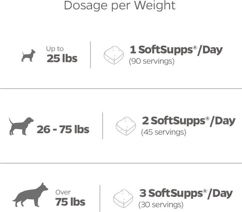Click the 2 SoftSupps/Day text
The width and height of the screenshot is (242, 212).
pyautogui.click(x=188, y=121)
